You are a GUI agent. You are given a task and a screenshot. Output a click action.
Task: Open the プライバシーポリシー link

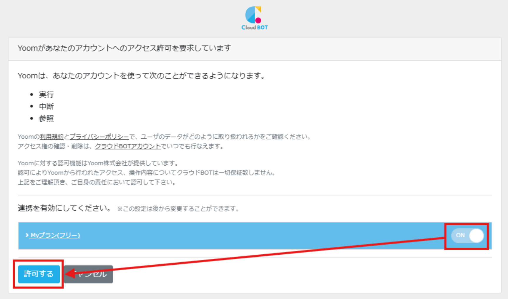[x=99, y=137]
